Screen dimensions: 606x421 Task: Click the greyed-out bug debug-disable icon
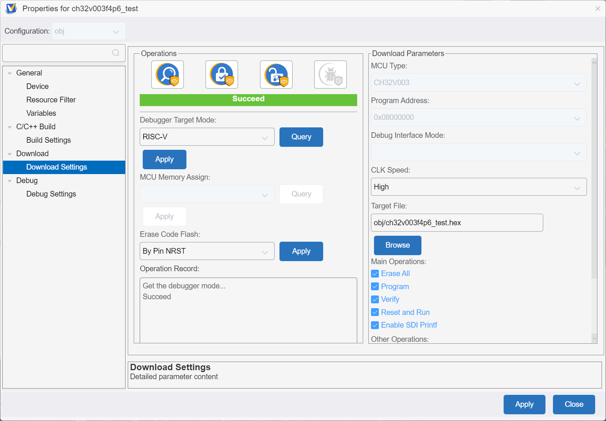(x=330, y=74)
